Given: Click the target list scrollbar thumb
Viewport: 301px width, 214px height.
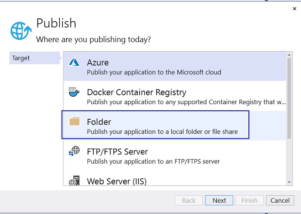Looking at the screenshot, I should tap(289, 98).
